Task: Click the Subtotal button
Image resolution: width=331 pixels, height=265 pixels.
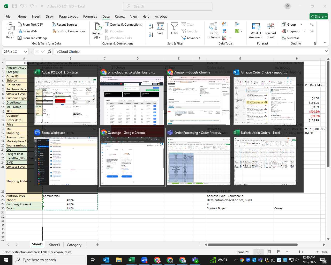Action: [x=290, y=38]
